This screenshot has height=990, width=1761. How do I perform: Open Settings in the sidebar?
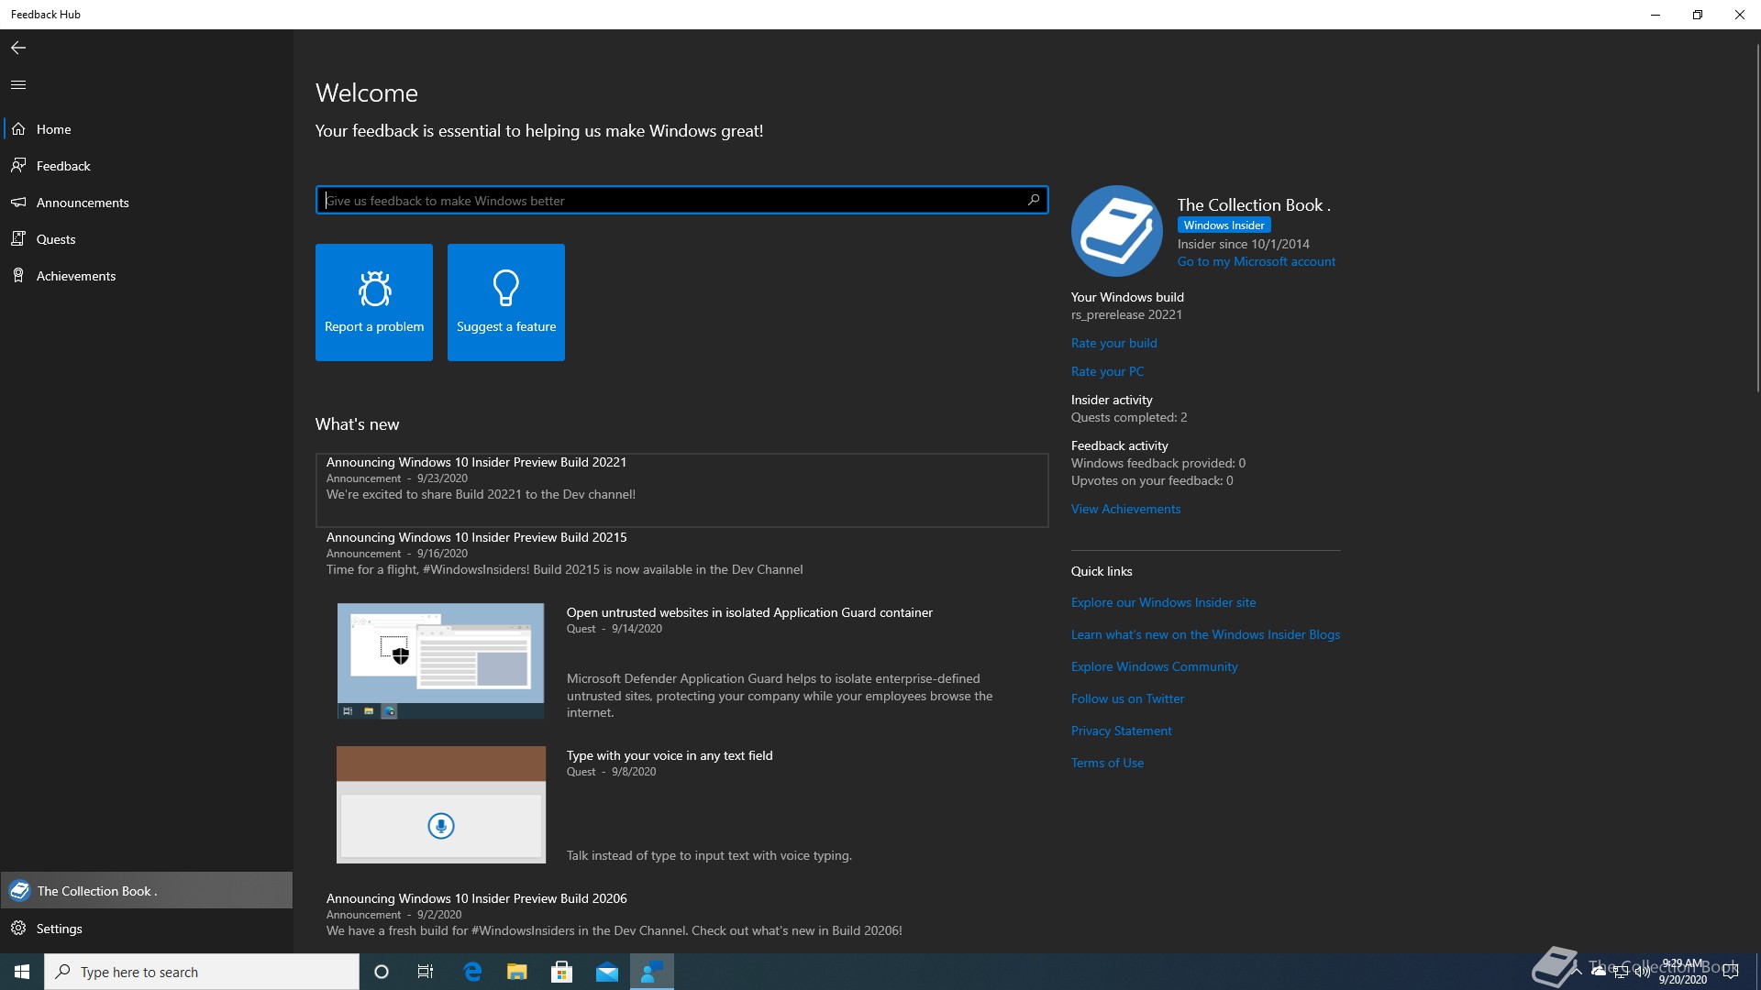tap(147, 929)
